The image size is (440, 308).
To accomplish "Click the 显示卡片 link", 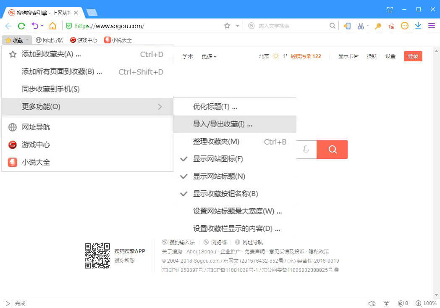I will pos(348,56).
